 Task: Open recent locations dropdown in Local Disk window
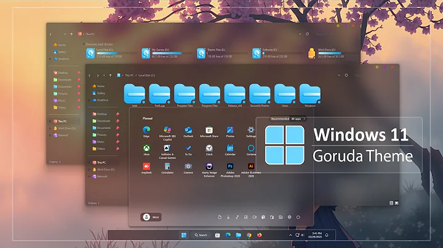pyautogui.click(x=104, y=76)
